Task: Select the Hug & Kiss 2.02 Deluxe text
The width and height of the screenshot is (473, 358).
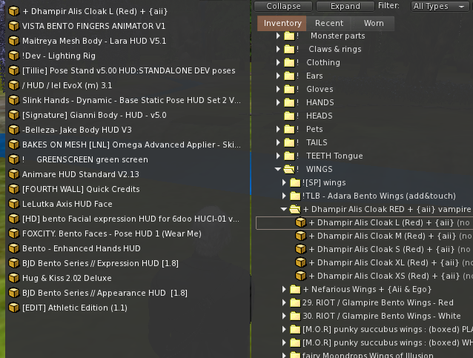Action: tap(67, 278)
